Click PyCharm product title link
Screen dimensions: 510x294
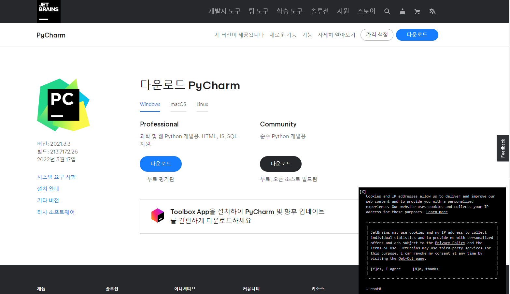(x=51, y=35)
